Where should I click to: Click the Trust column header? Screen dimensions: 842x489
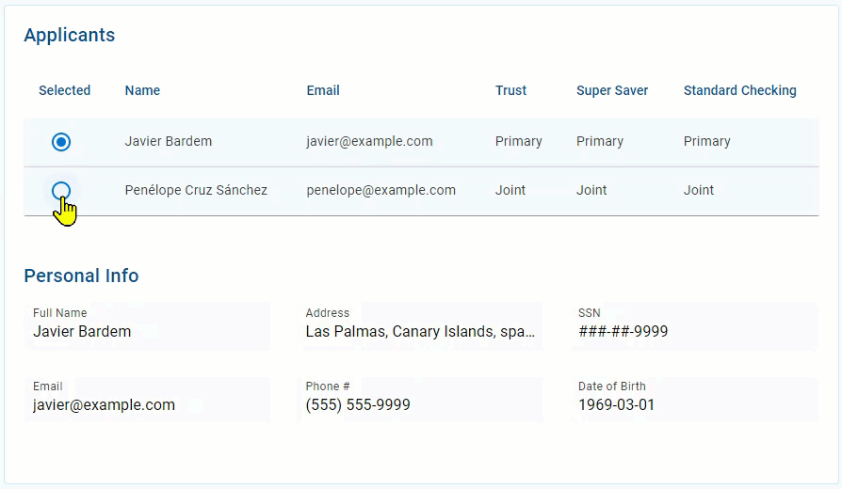[x=510, y=90]
